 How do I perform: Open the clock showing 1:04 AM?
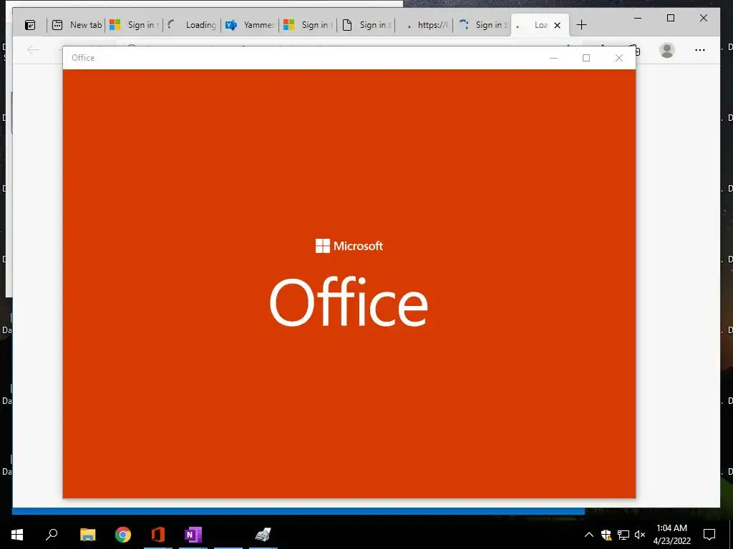coord(671,535)
